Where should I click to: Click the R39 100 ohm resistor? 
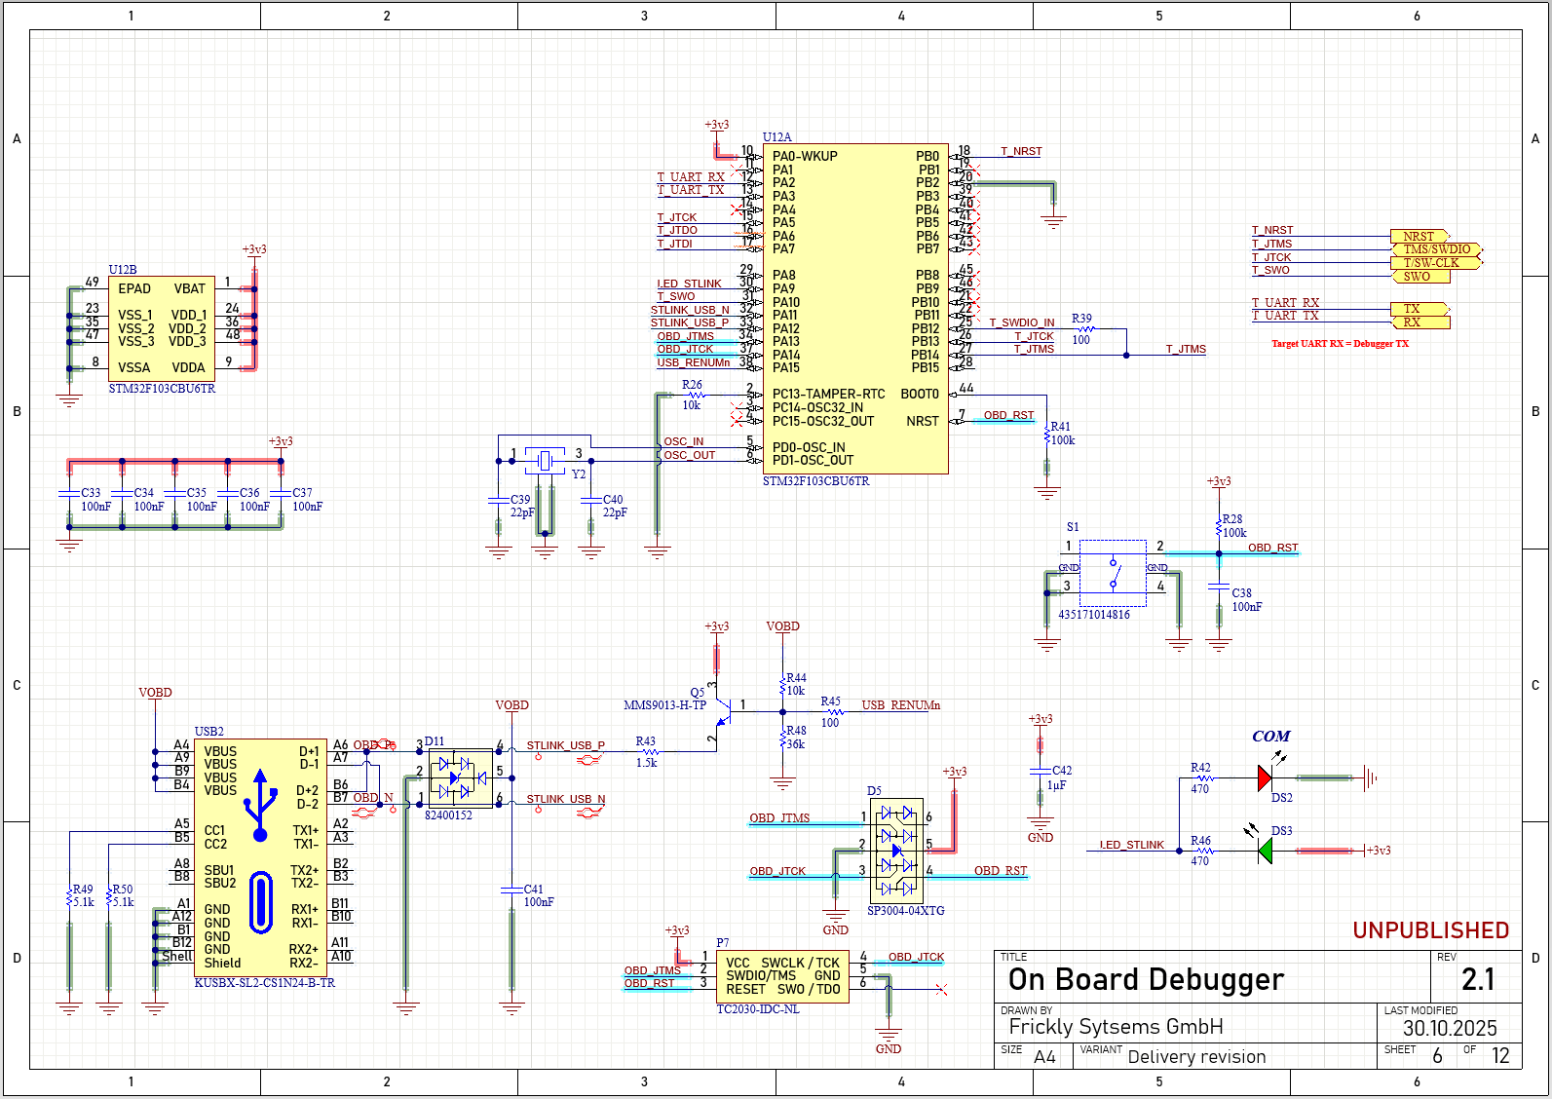coord(1083,329)
